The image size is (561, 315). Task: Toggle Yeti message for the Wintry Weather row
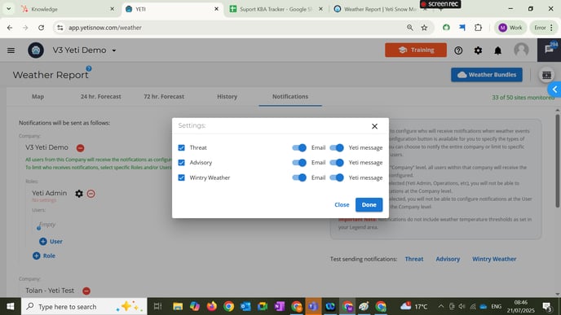click(x=337, y=177)
